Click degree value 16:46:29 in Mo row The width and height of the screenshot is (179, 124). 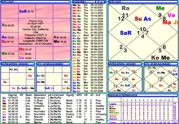click(x=13, y=103)
